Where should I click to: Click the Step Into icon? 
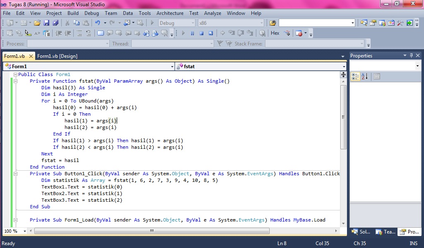pyautogui.click(x=232, y=33)
